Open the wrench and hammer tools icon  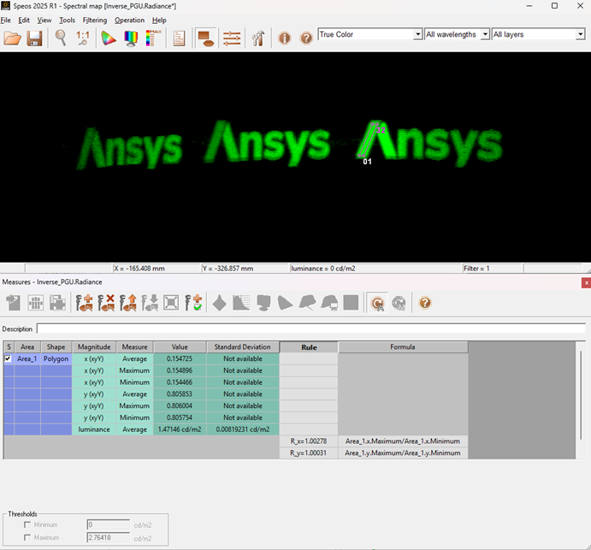point(258,38)
